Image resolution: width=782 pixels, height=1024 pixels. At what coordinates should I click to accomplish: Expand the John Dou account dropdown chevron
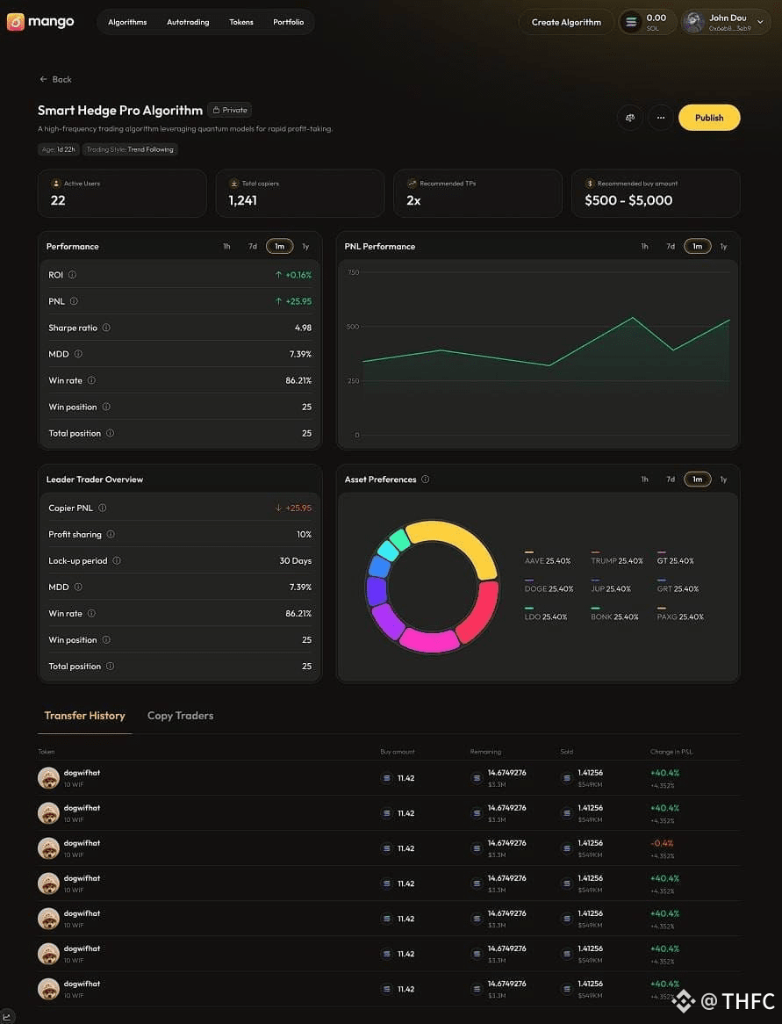(760, 22)
